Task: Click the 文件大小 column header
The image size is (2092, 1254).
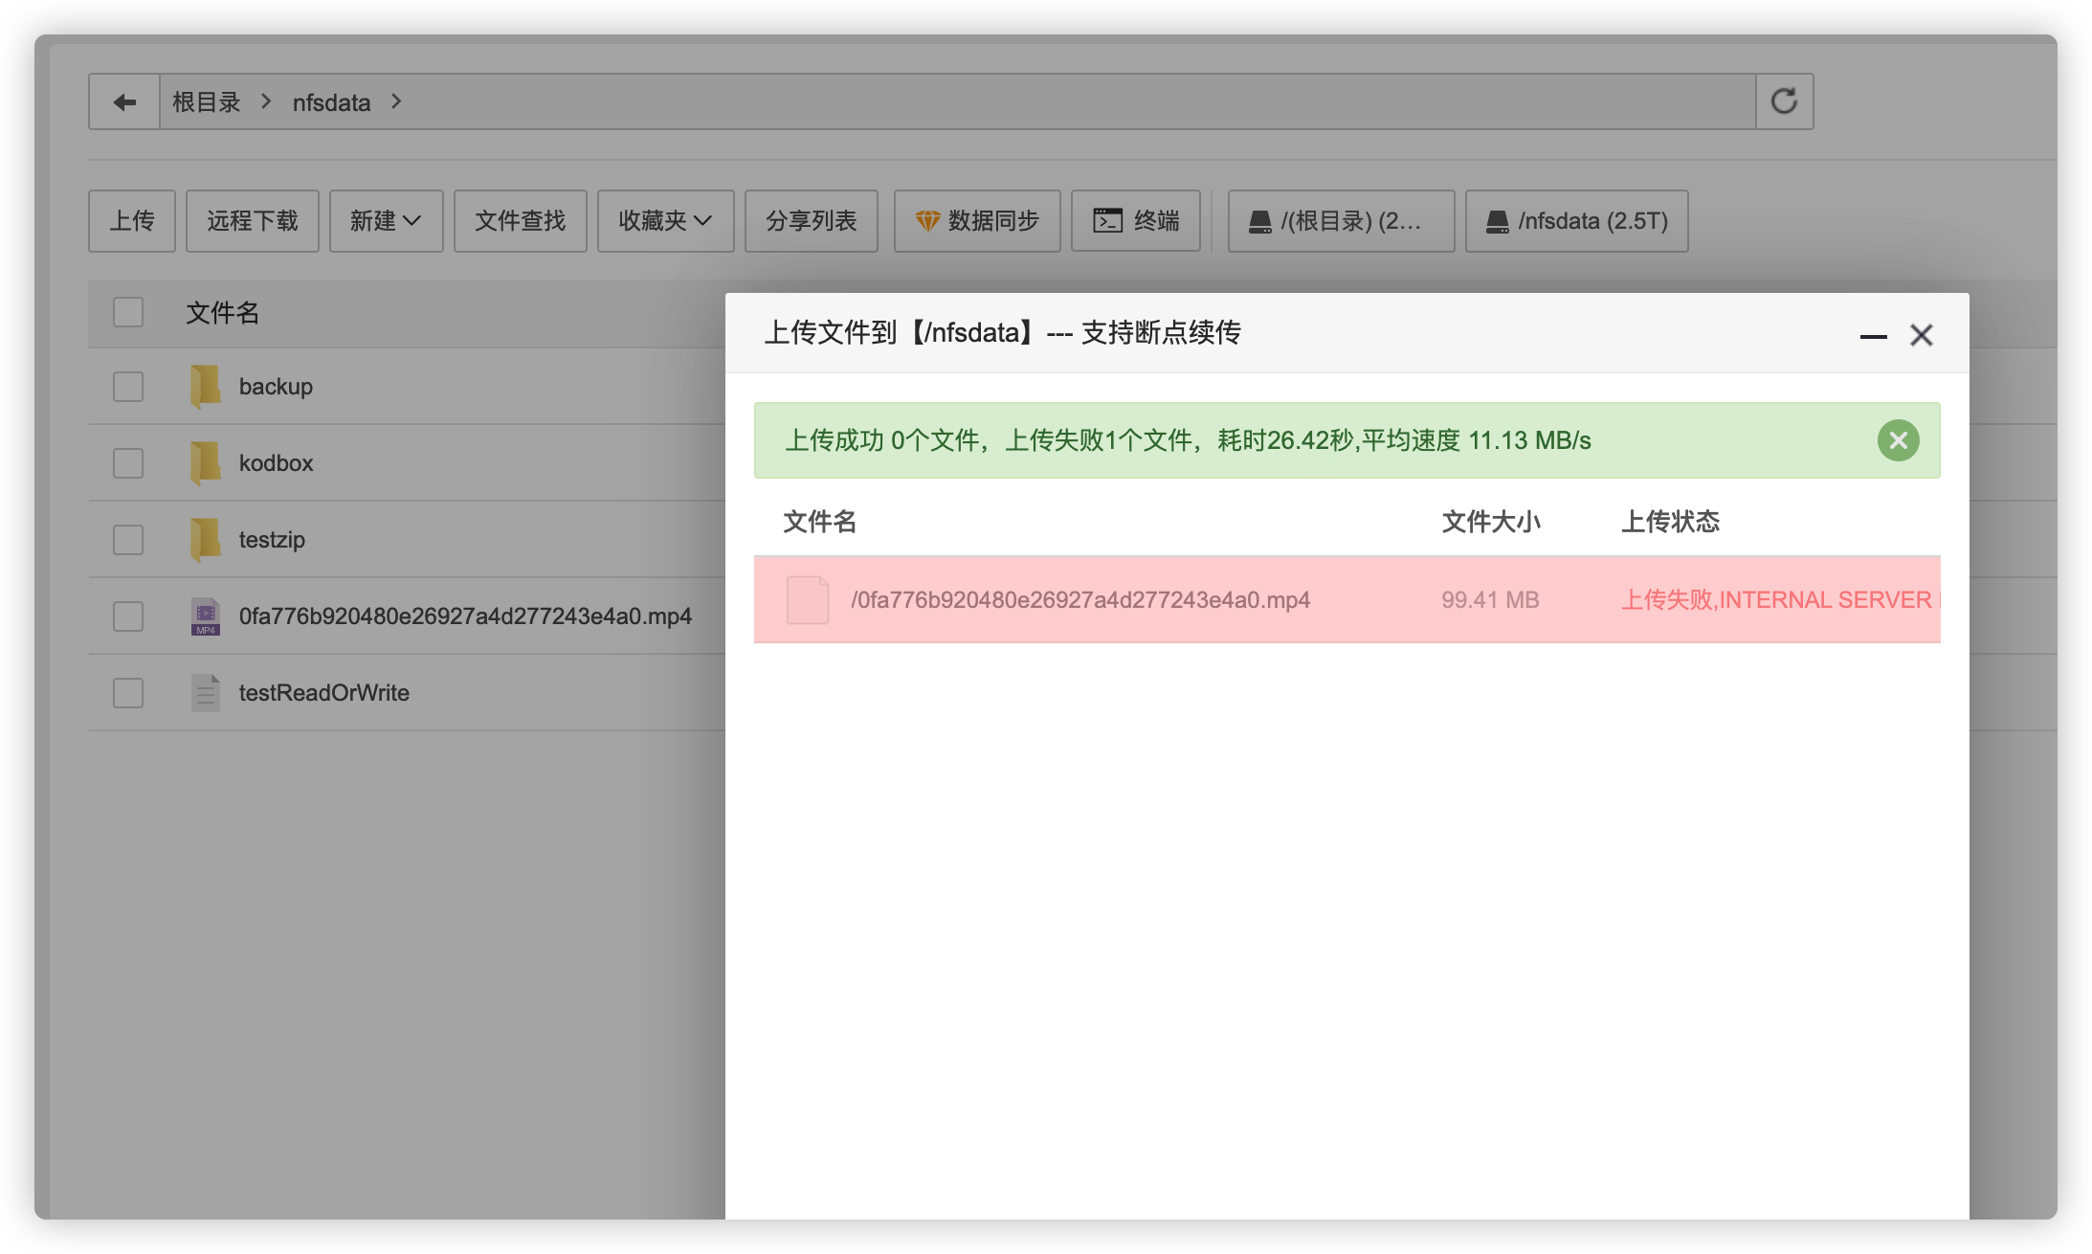Action: 1491,522
